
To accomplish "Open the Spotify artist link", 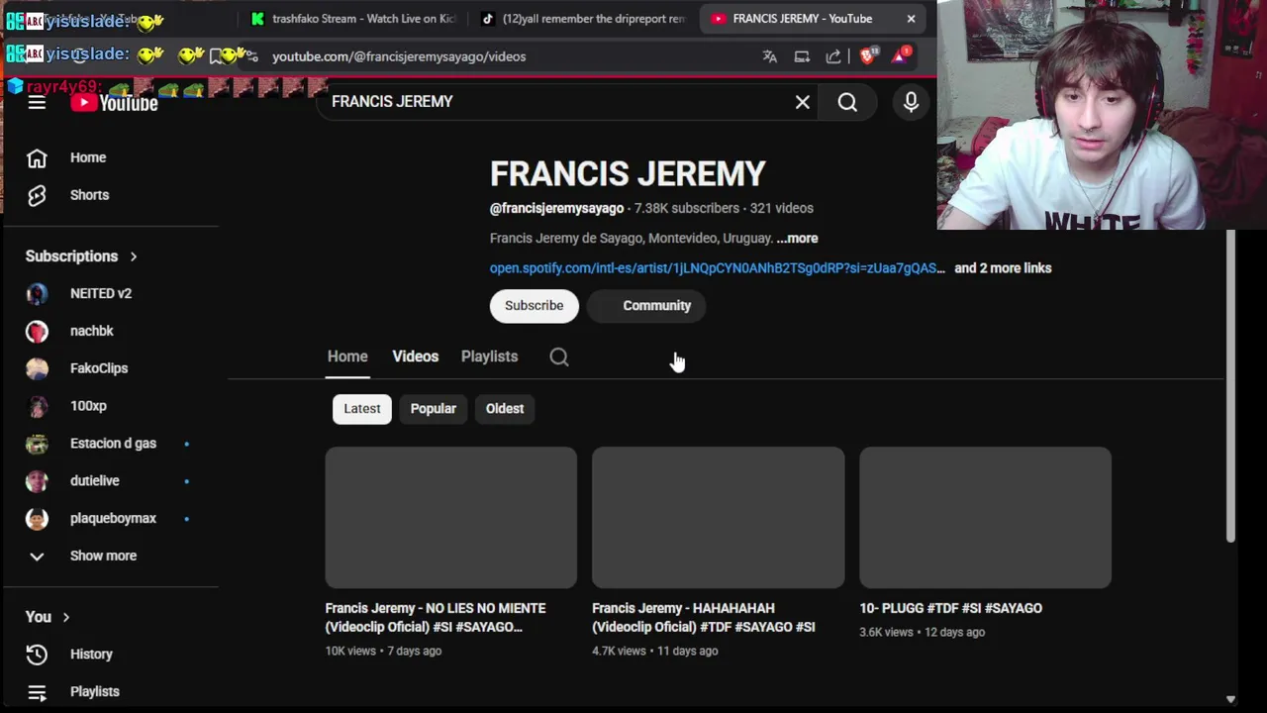I will tap(717, 268).
